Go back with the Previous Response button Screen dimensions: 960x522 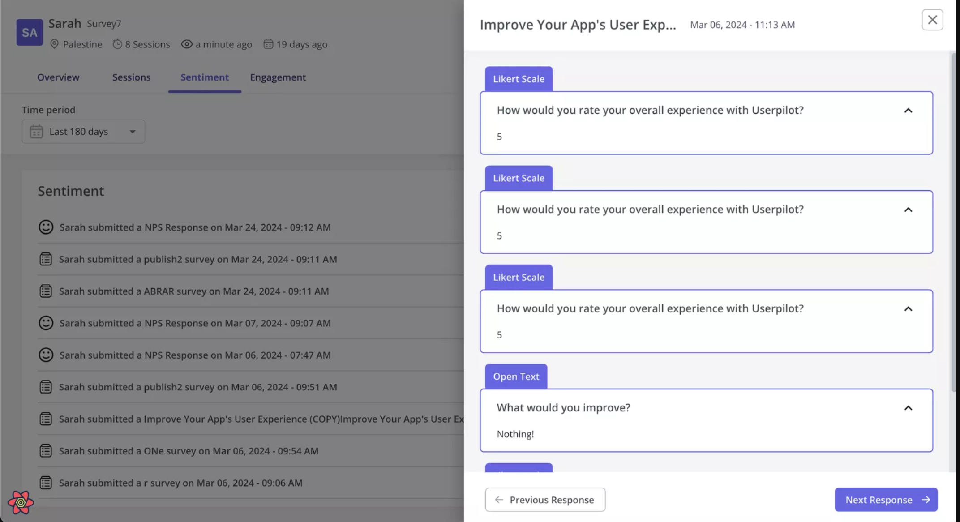545,500
